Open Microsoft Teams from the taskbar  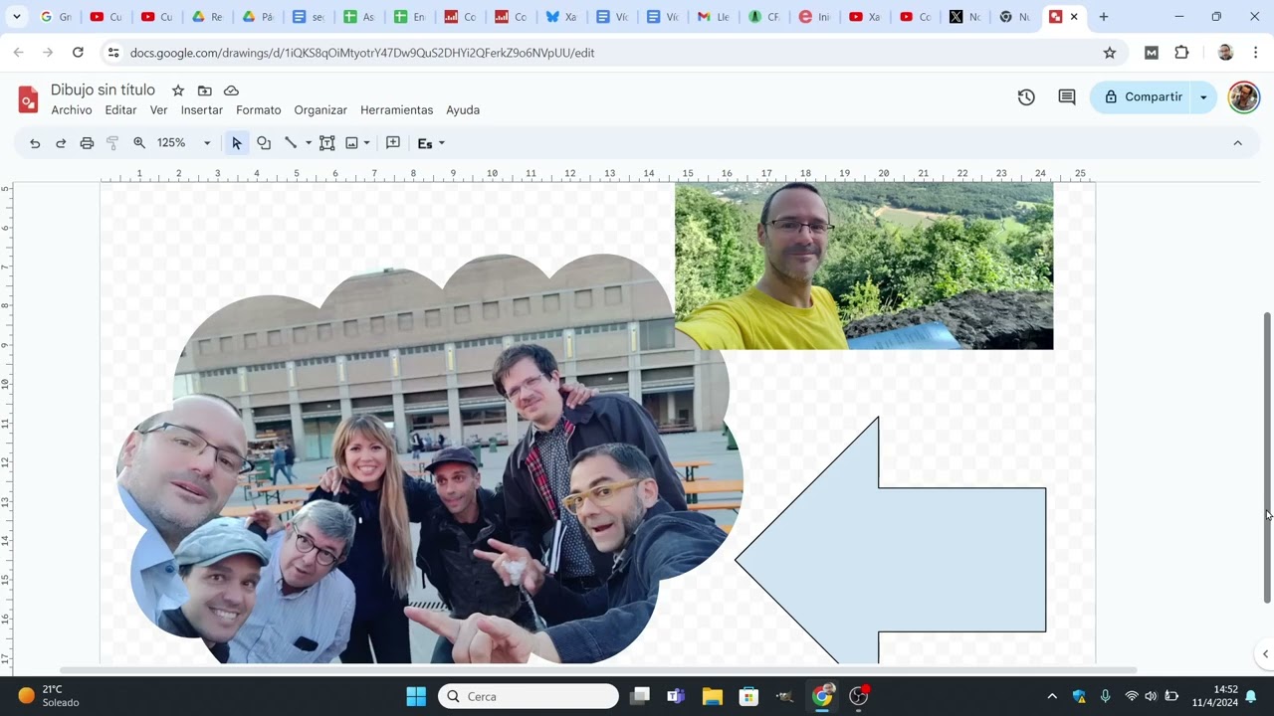click(x=676, y=696)
